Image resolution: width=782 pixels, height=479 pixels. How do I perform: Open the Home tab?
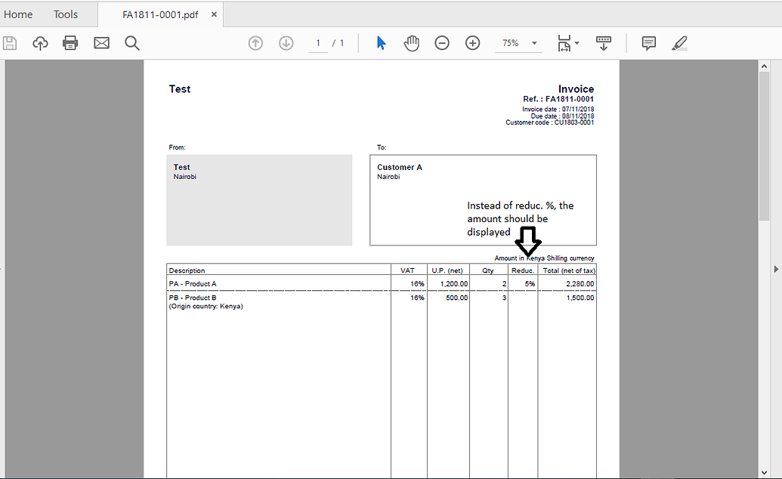tap(18, 14)
